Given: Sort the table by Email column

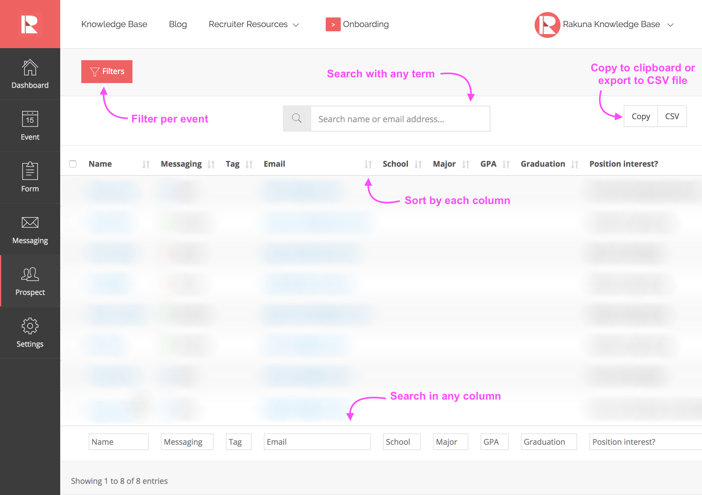Looking at the screenshot, I should click(x=368, y=165).
